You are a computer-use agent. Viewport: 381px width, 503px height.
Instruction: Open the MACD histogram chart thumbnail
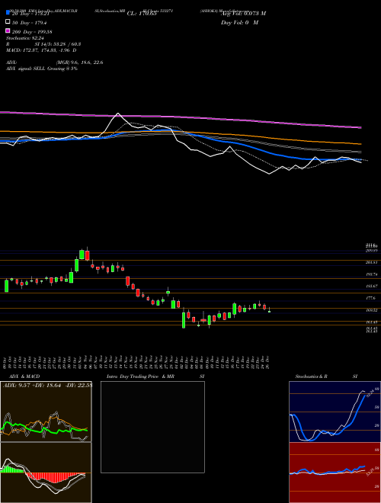pos(46,473)
